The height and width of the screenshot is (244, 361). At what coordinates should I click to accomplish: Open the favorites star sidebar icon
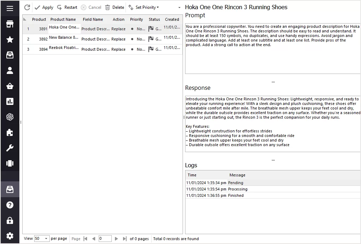tap(10, 39)
